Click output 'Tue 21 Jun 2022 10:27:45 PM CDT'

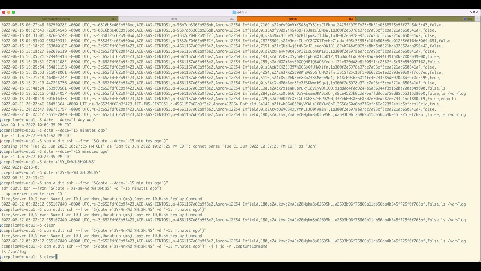(x=36, y=157)
